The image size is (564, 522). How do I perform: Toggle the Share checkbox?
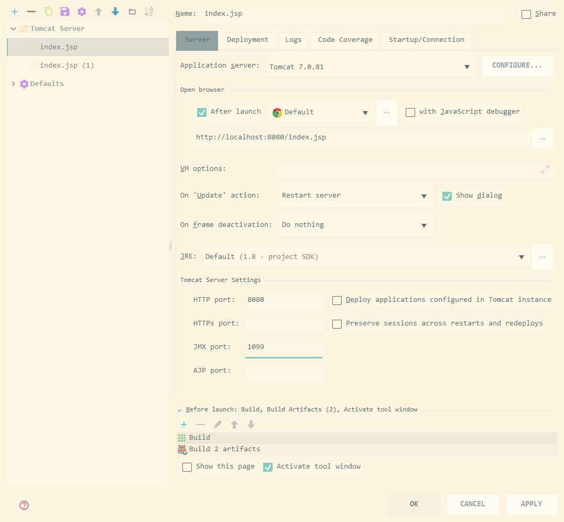tap(526, 14)
